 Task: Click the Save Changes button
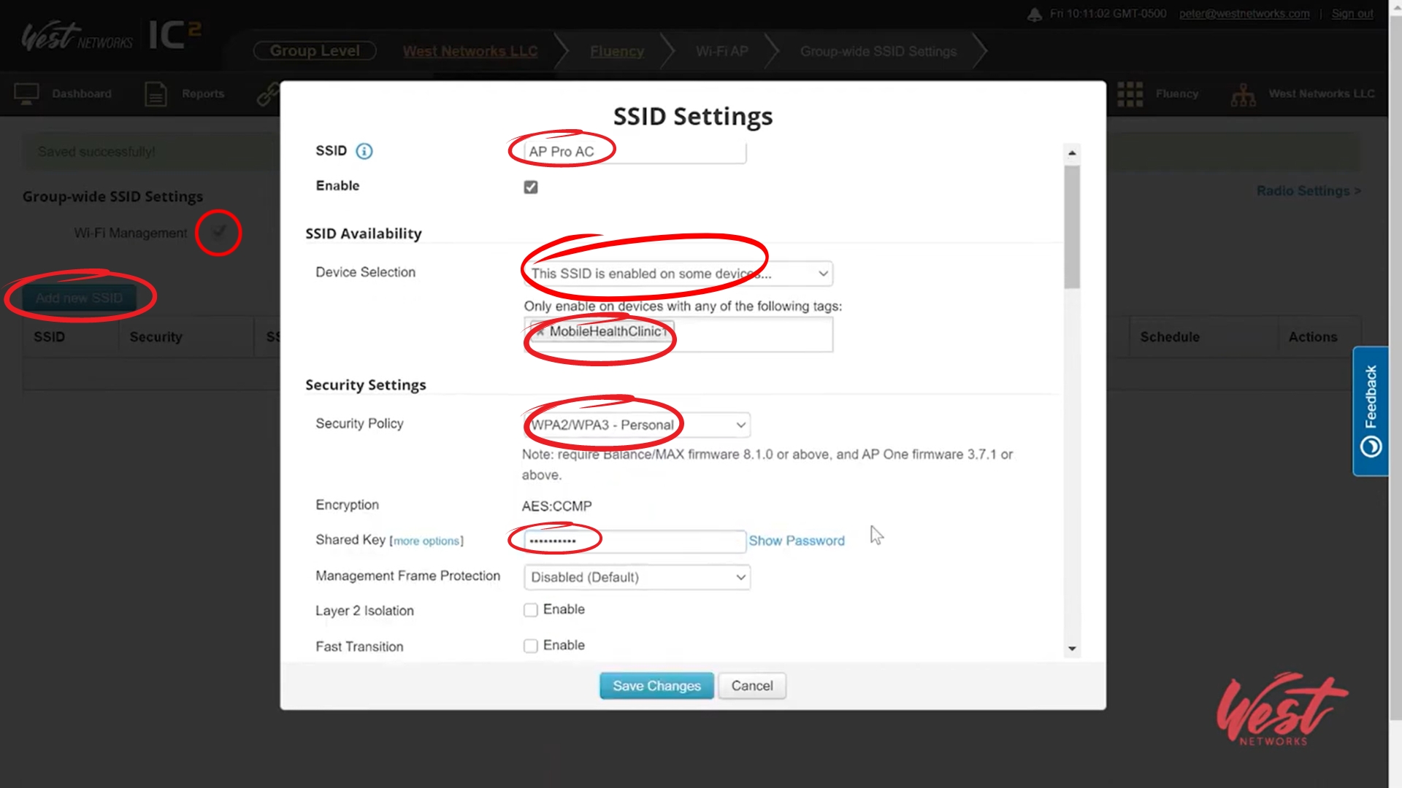click(656, 686)
